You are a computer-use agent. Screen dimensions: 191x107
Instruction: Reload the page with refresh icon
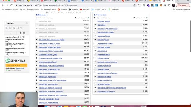[11, 5]
